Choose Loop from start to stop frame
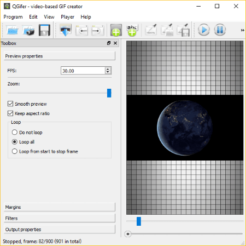Image resolution: width=246 pixels, height=246 pixels. pyautogui.click(x=15, y=151)
